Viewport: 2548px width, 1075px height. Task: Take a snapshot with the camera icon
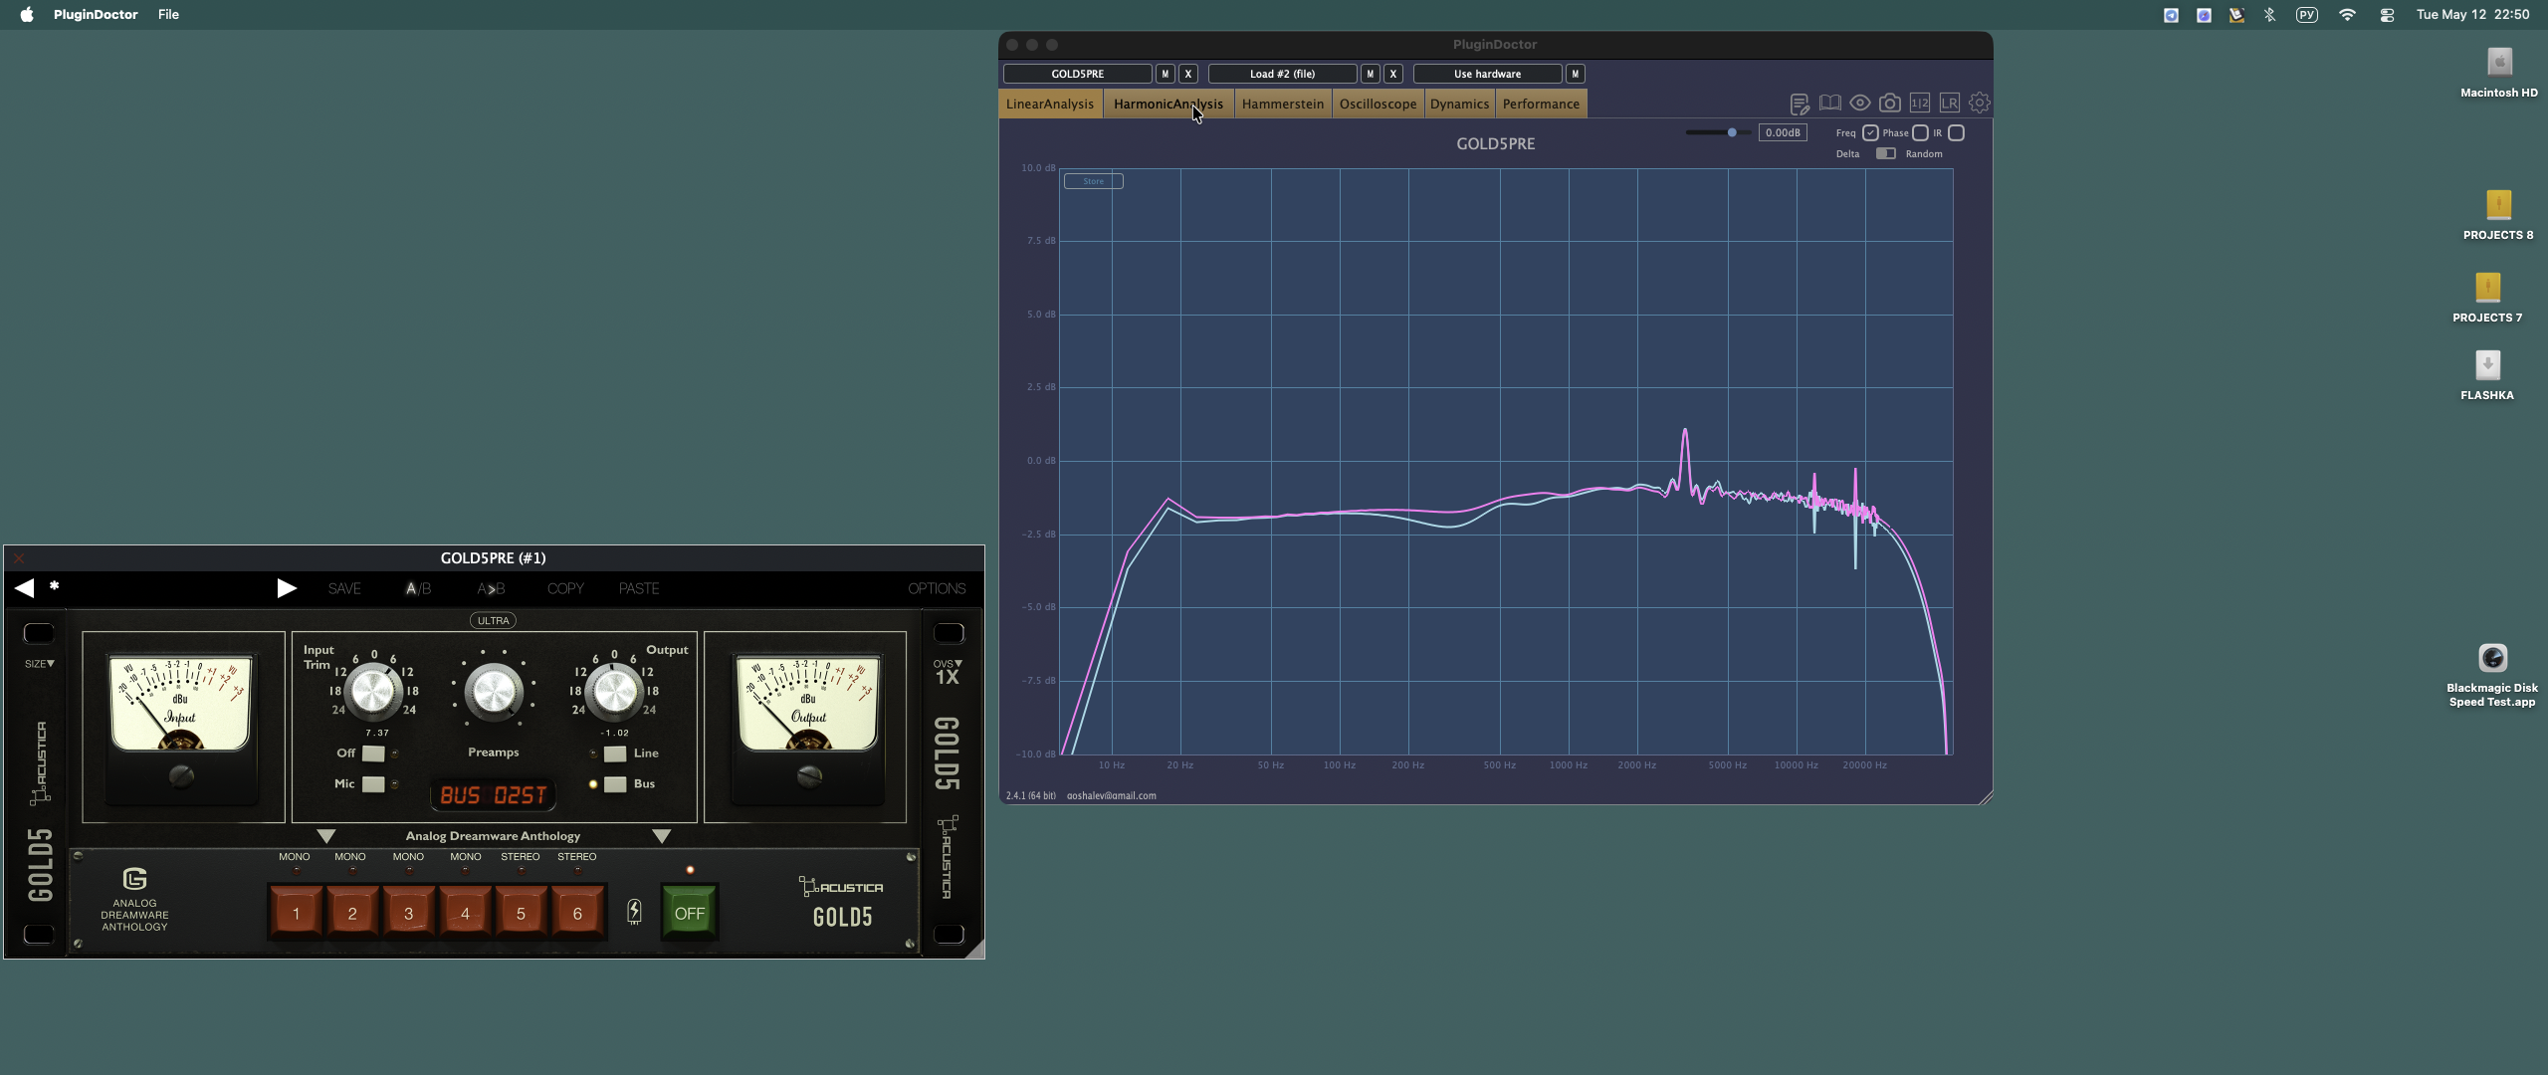(x=1889, y=103)
